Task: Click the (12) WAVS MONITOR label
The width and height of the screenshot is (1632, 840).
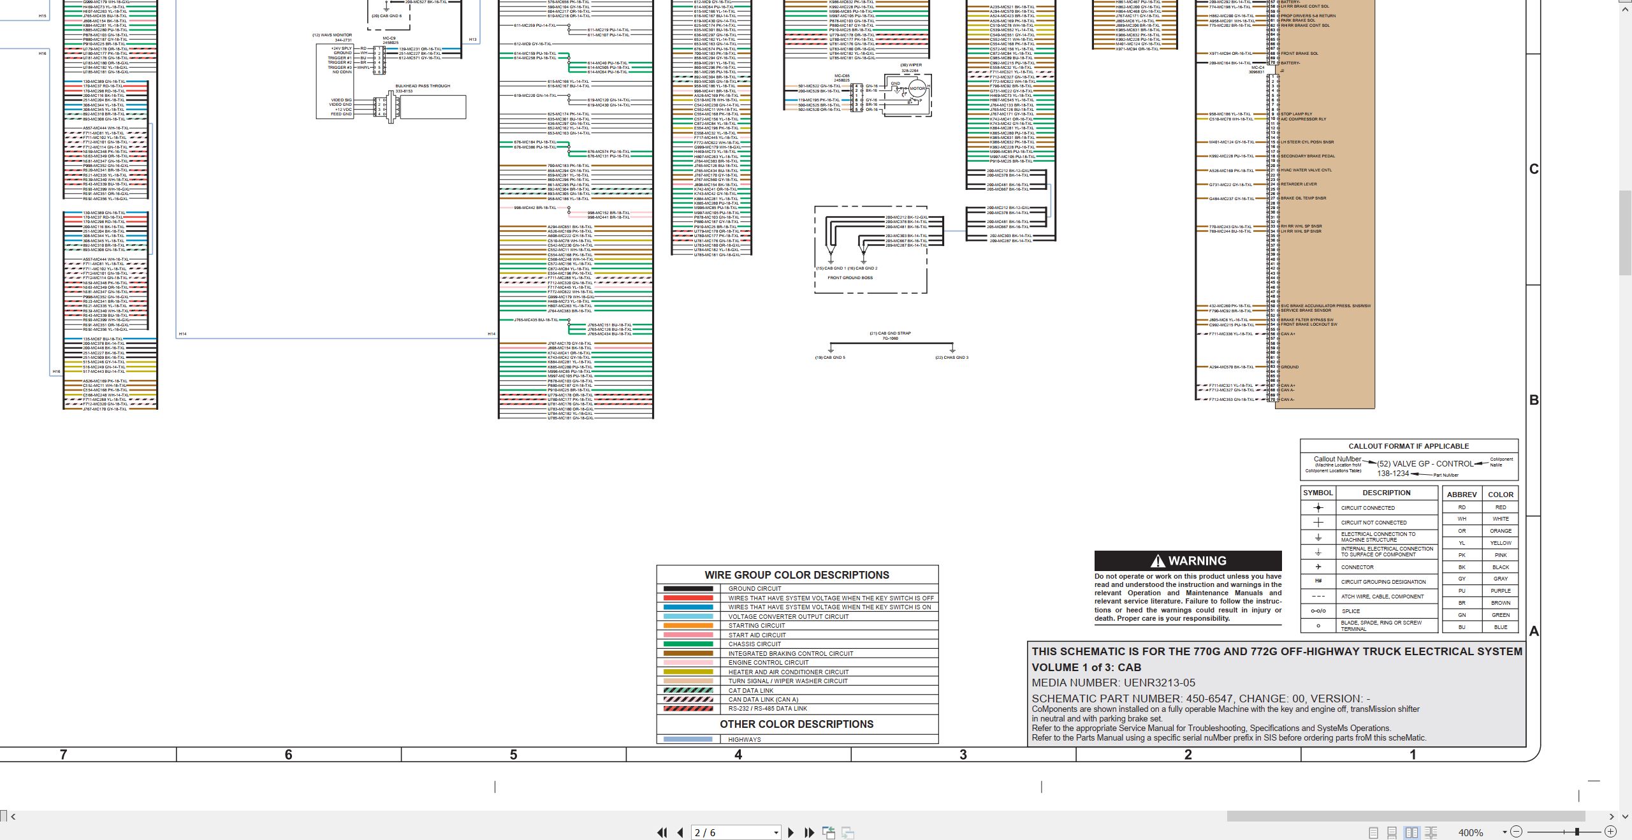Action: click(x=332, y=35)
